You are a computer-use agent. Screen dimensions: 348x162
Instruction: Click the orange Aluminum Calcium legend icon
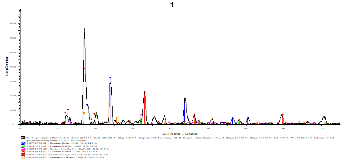click(x=22, y=158)
